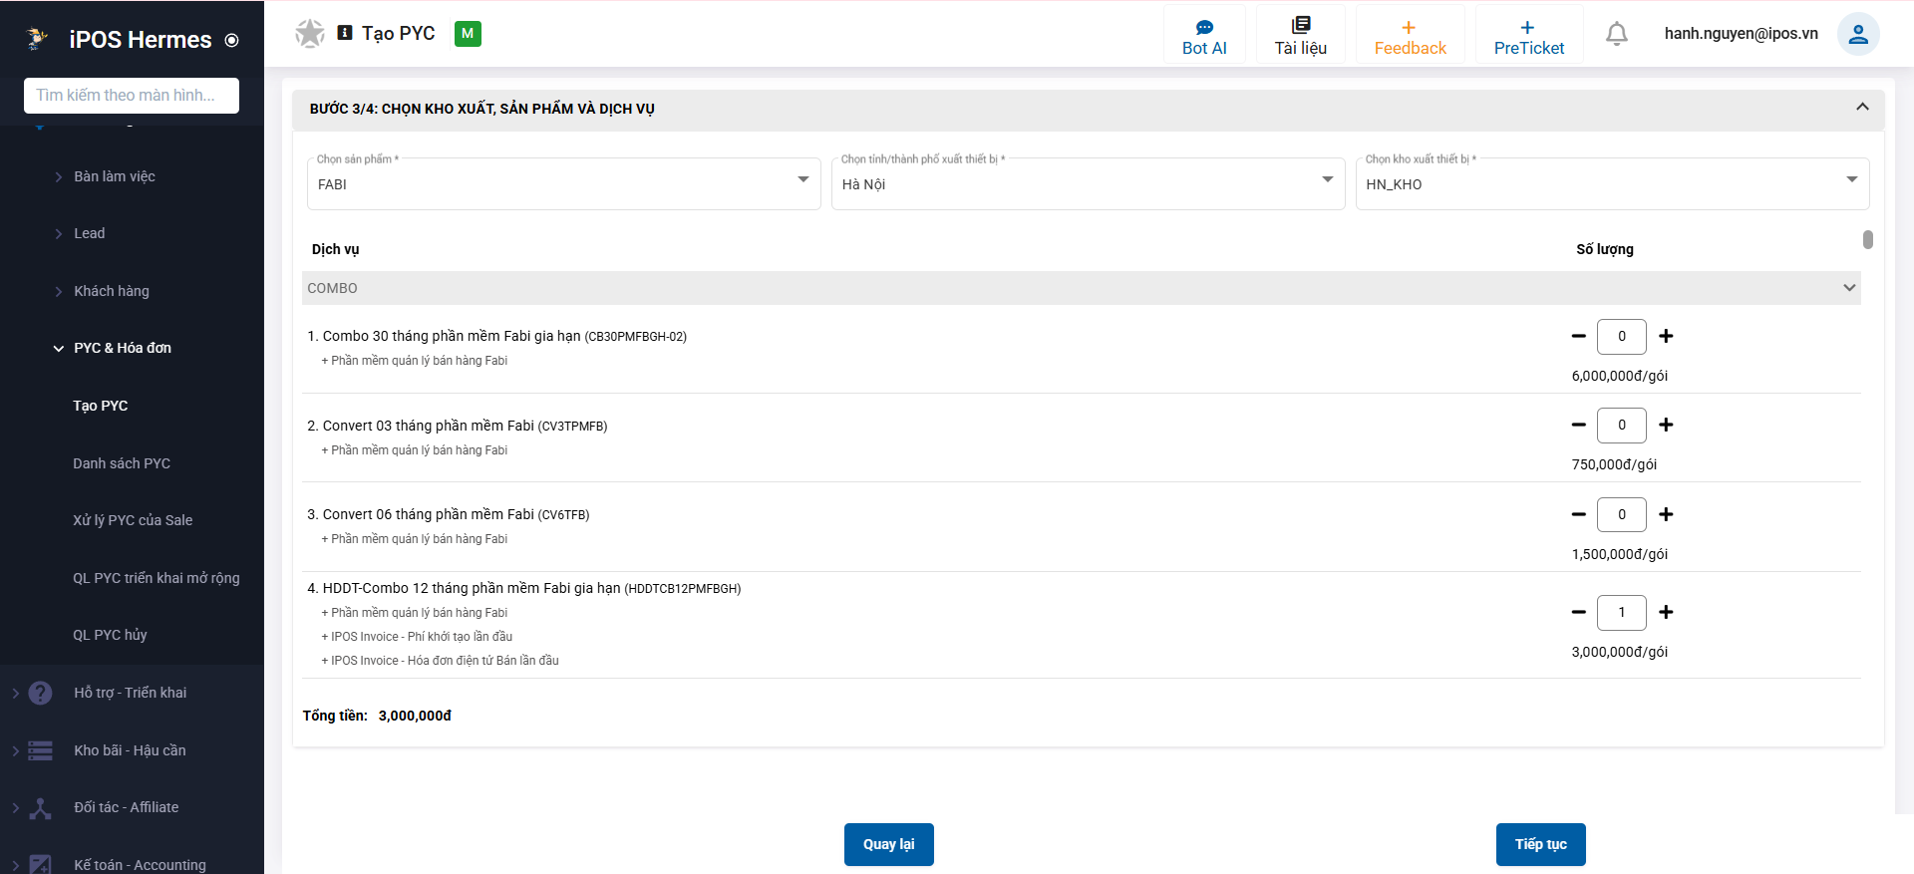The height and width of the screenshot is (874, 1914).
Task: Expand Kho bãi - Hậu cần chevron
Action: [15, 750]
